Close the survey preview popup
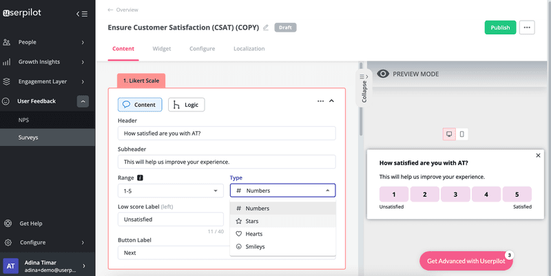 click(538, 156)
